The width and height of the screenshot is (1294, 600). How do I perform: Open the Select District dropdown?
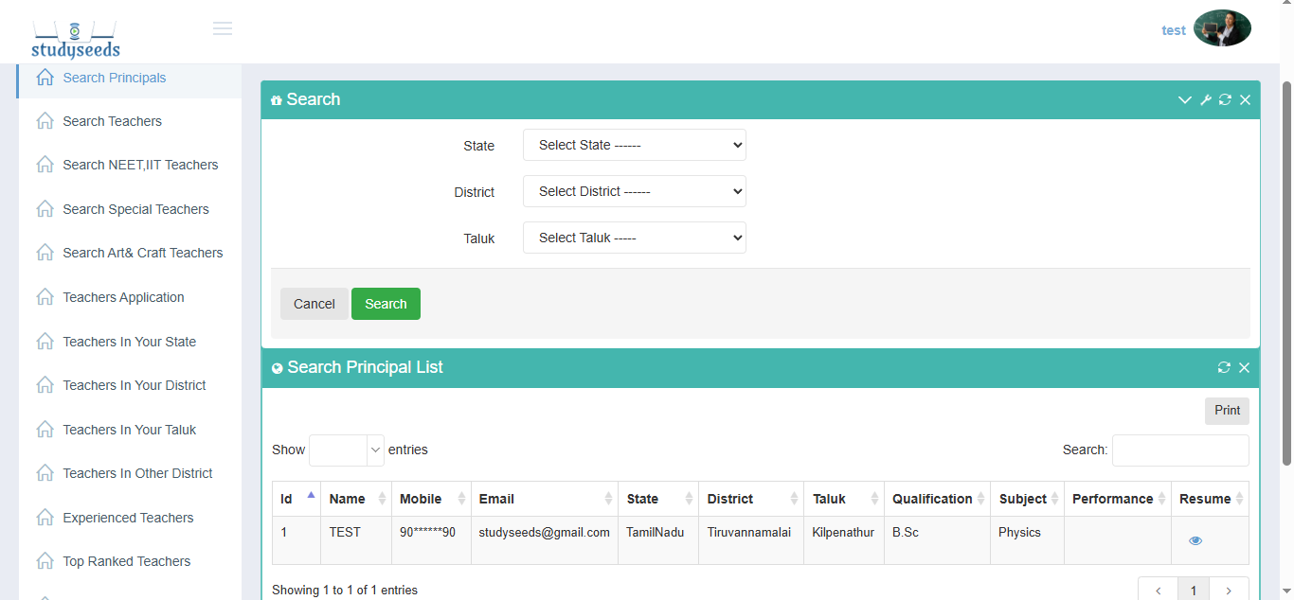point(634,192)
